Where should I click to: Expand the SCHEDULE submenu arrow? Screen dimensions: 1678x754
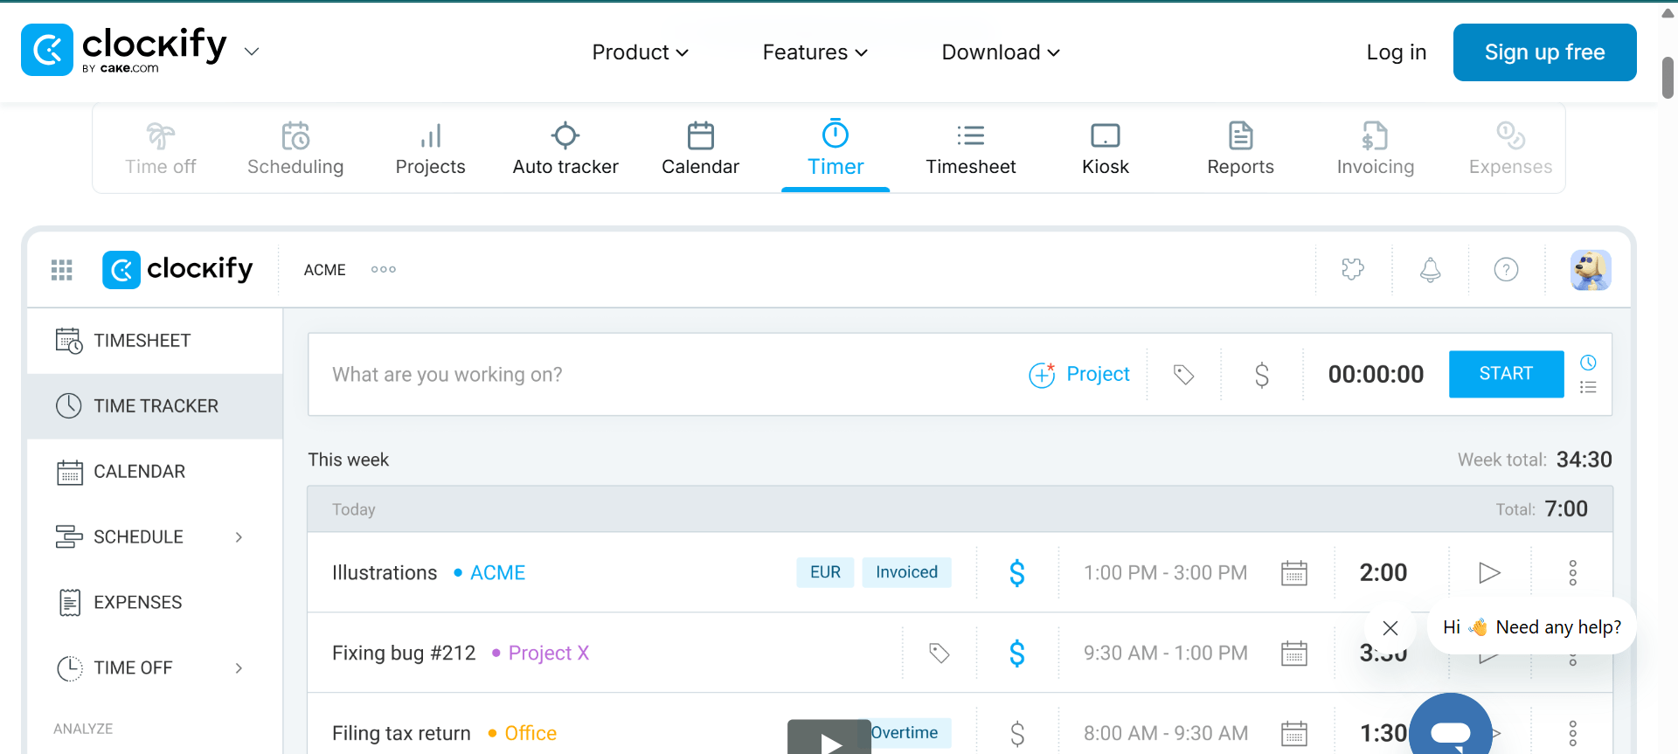click(239, 537)
